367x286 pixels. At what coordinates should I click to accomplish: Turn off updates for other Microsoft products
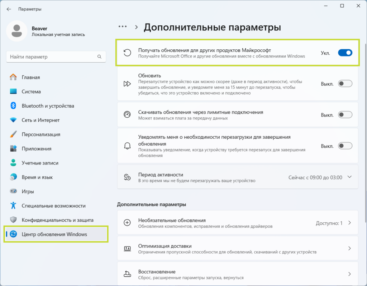point(345,53)
